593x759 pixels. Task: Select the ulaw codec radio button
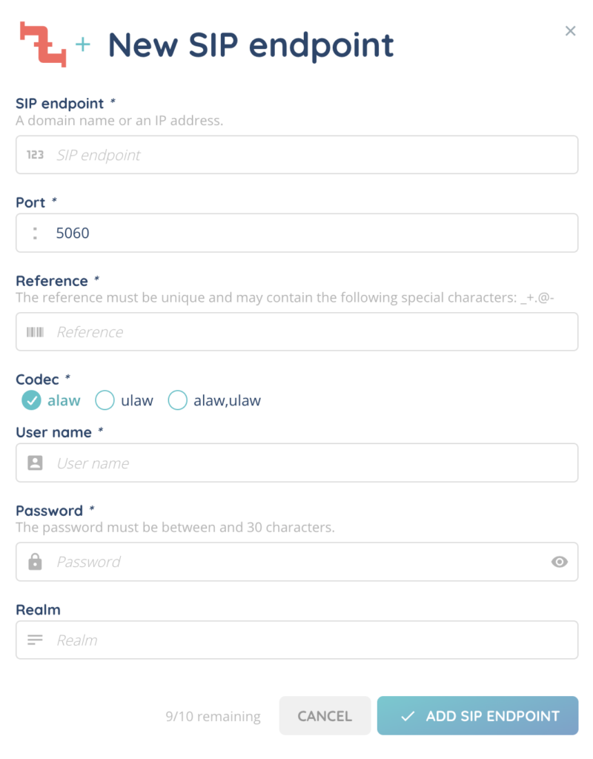tap(105, 400)
